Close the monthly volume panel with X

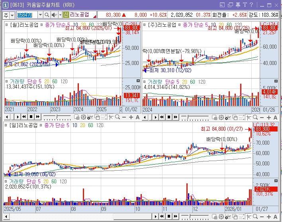(x=138, y=81)
